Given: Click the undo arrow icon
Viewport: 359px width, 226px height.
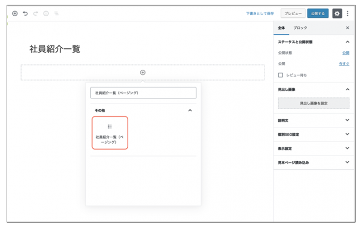Looking at the screenshot, I should 25,14.
